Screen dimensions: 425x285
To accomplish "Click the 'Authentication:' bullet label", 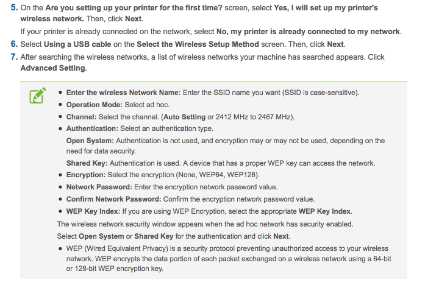I will [92, 128].
